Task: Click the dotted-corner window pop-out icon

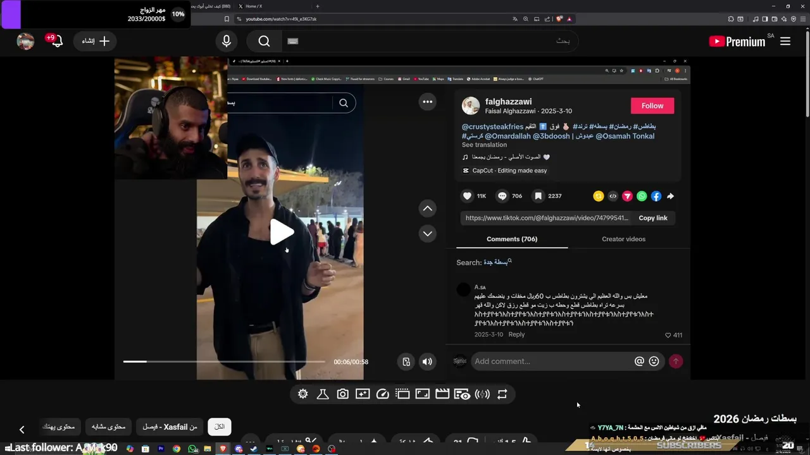Action: pyautogui.click(x=402, y=394)
